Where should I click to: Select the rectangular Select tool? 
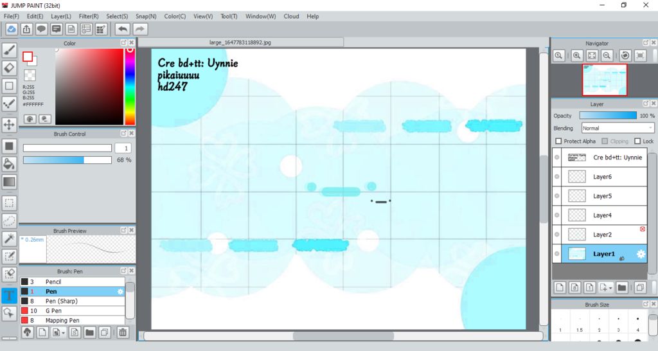point(9,203)
